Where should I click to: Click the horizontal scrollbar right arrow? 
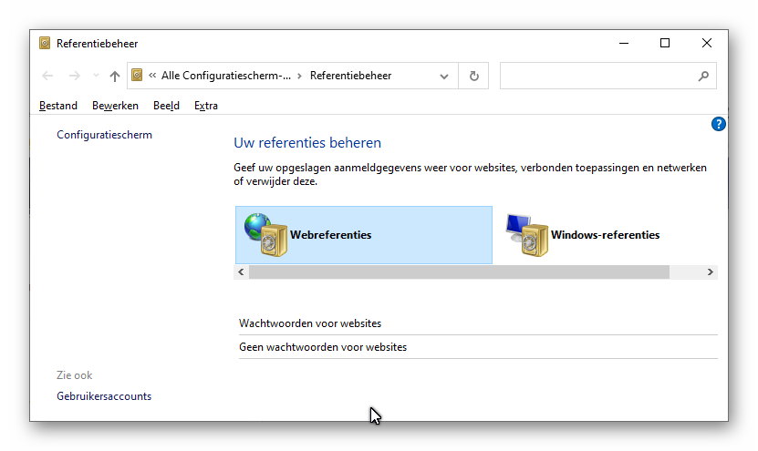click(x=710, y=272)
